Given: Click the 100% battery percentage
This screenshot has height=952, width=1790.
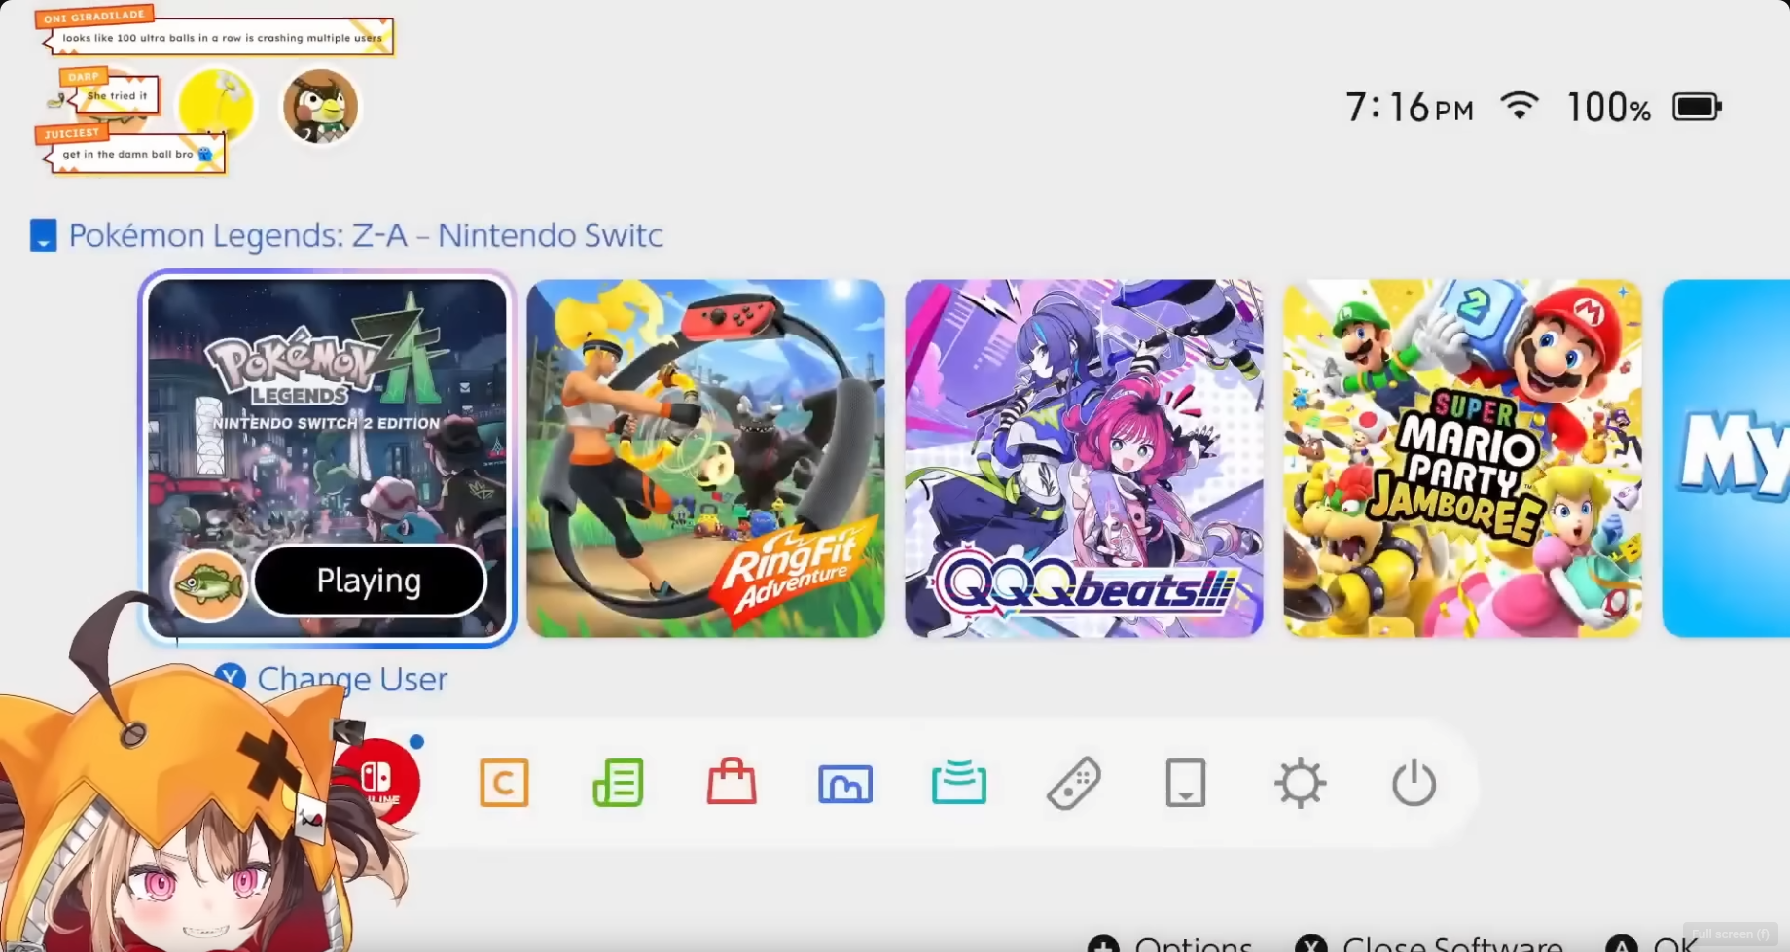Looking at the screenshot, I should tap(1609, 107).
